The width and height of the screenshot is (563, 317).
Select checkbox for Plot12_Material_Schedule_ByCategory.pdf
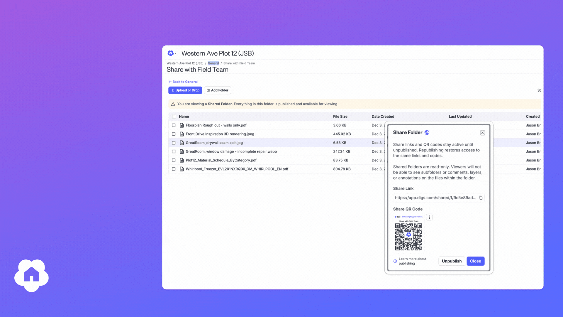[174, 160]
